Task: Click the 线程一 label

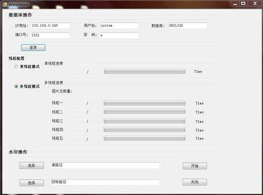Action: [x=57, y=103]
